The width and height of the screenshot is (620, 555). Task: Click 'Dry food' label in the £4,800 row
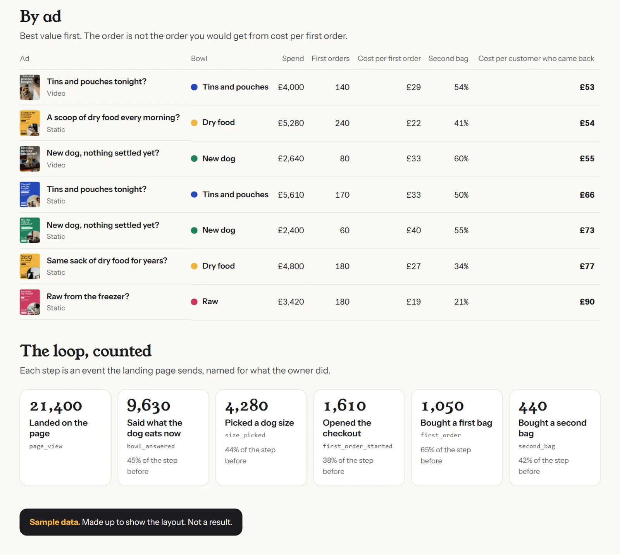[x=219, y=266]
